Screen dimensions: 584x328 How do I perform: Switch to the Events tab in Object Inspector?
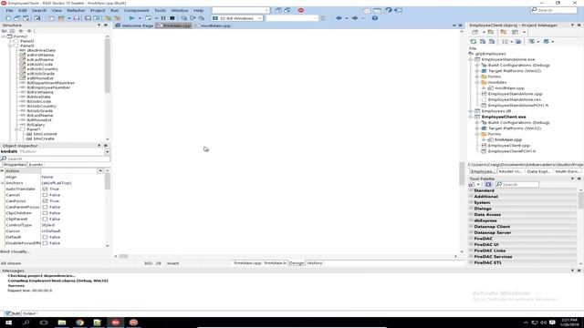point(36,164)
